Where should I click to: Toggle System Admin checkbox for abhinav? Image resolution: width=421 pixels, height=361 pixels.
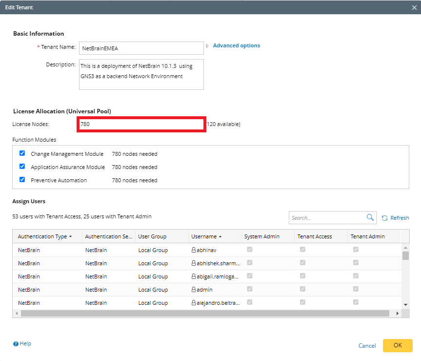pos(250,250)
